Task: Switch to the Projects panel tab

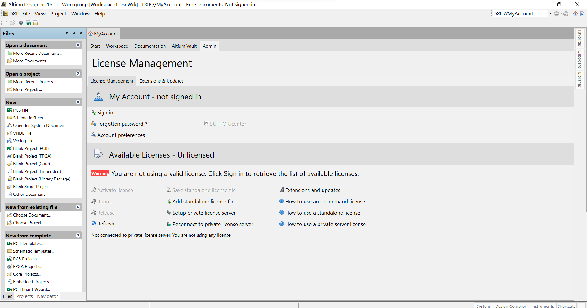Action: tap(24, 296)
